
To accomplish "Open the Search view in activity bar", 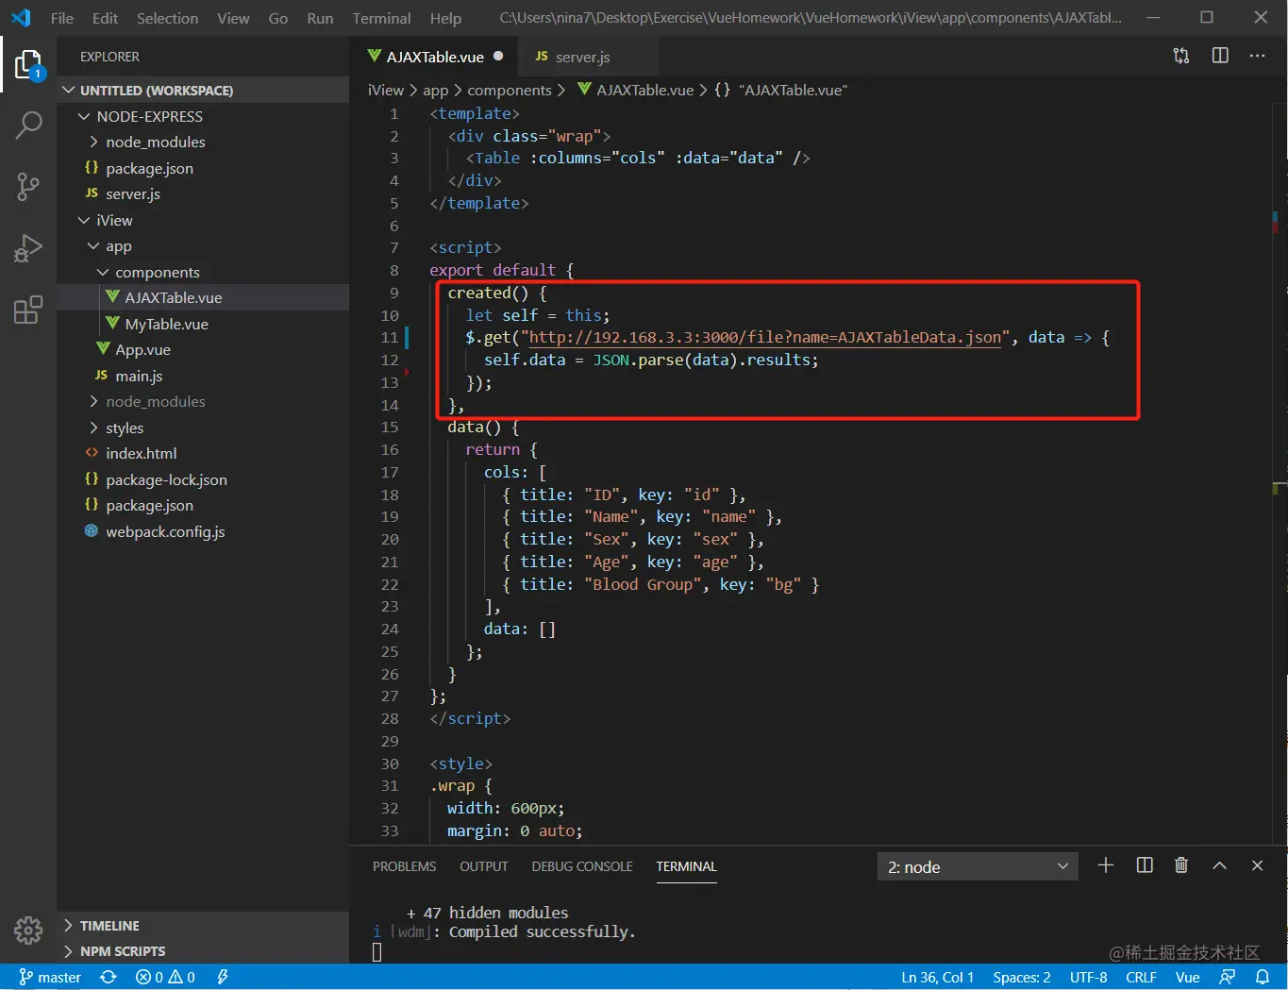I will click(x=28, y=125).
